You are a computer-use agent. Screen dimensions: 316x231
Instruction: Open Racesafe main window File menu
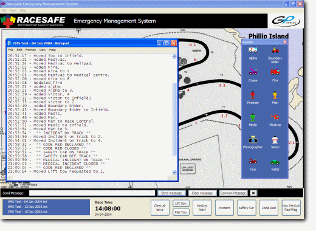pos(4,10)
